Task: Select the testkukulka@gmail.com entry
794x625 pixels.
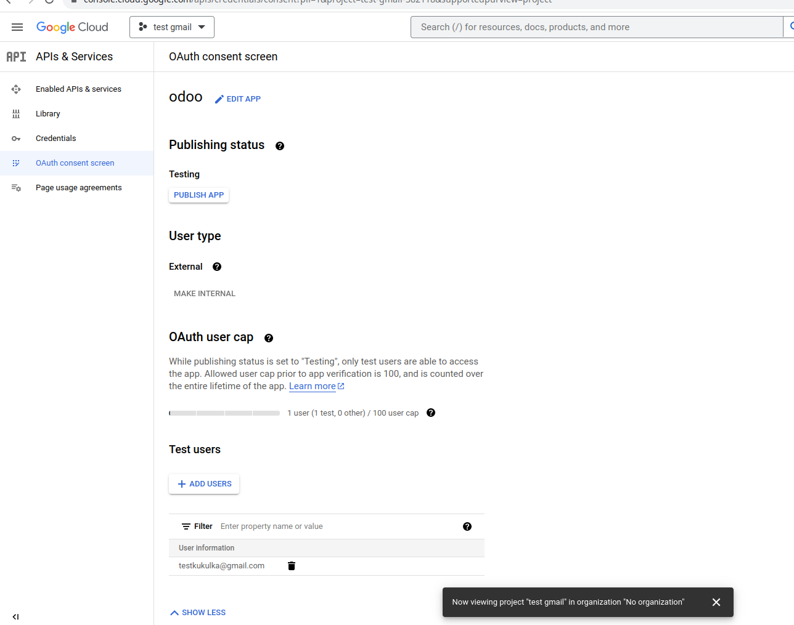Action: tap(221, 566)
